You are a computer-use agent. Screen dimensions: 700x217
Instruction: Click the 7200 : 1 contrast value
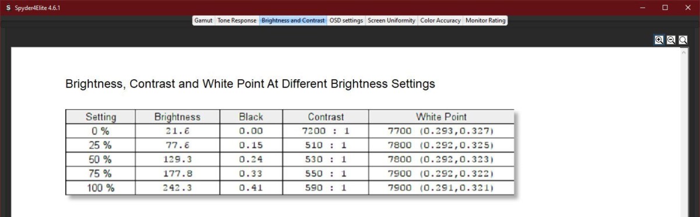pyautogui.click(x=325, y=131)
